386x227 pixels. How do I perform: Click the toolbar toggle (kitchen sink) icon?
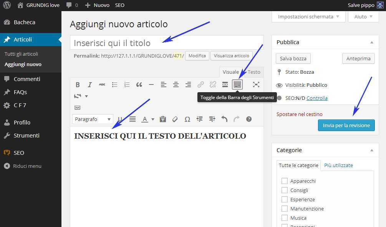(237, 85)
